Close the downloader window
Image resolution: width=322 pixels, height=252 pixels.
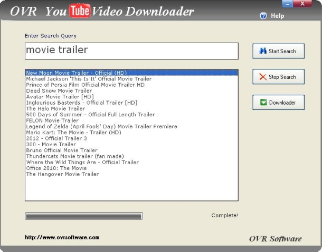(302, 4)
